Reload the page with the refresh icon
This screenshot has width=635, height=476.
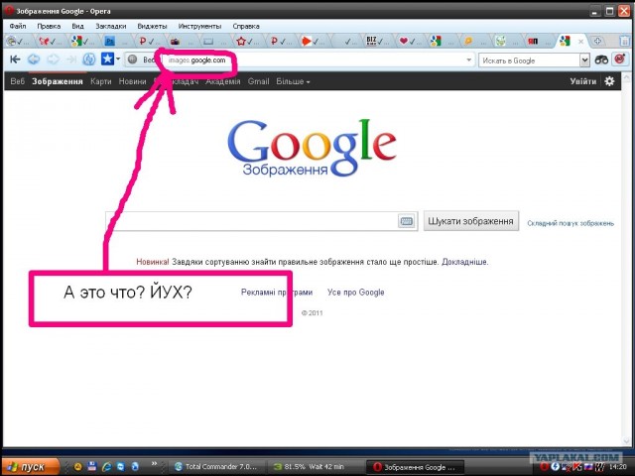pyautogui.click(x=89, y=59)
